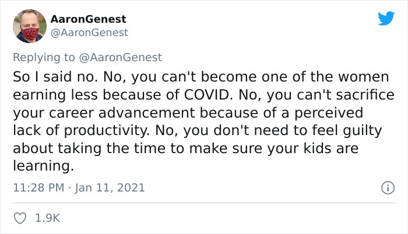Click the @AaronGenest handle under the name

[x=89, y=33]
